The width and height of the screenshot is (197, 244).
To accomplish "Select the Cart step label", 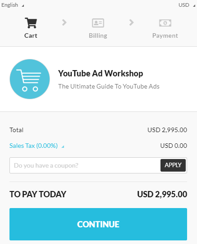I will click(31, 35).
